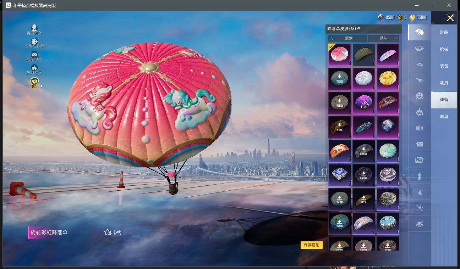This screenshot has width=460, height=269.
Task: Select the parachute skins category icon
Action: [419, 32]
